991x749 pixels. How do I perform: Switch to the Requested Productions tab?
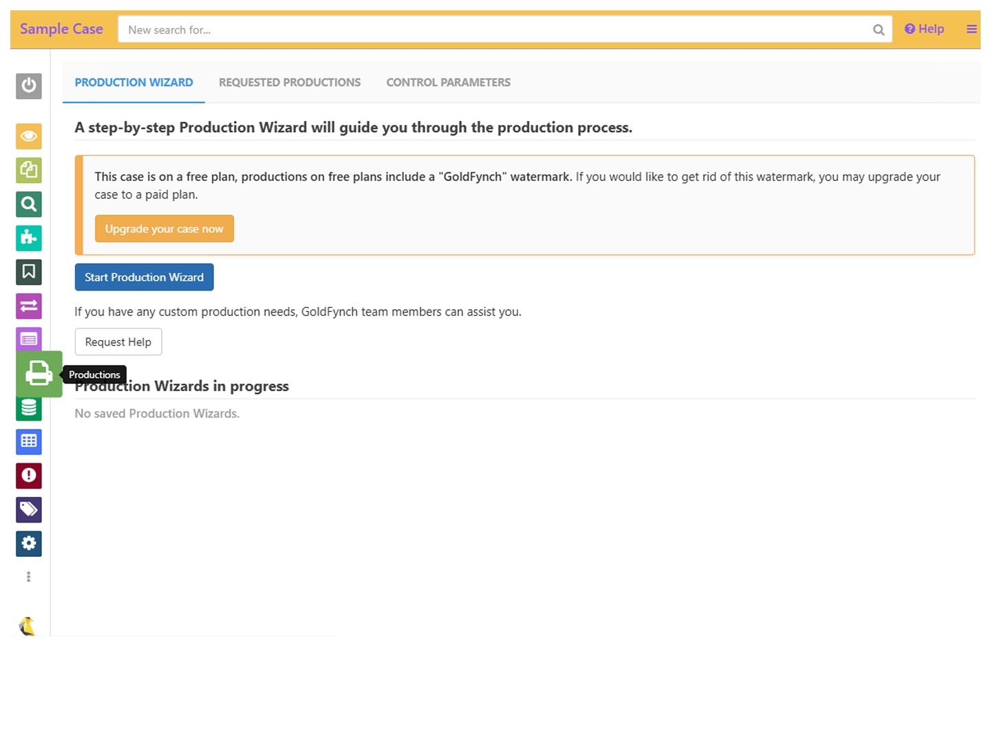click(289, 83)
